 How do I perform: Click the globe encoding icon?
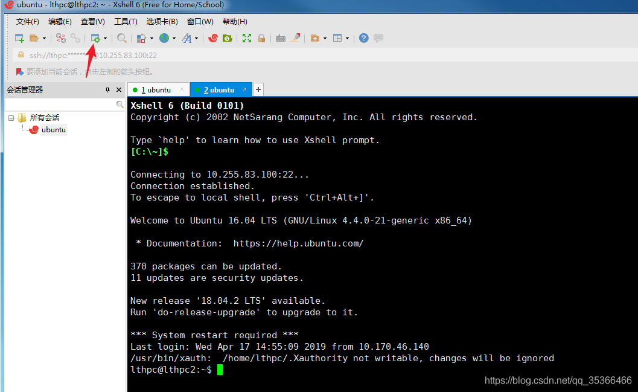[x=164, y=38]
